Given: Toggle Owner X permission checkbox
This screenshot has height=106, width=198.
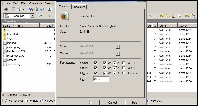Looking at the screenshot, I should coord(114,63).
